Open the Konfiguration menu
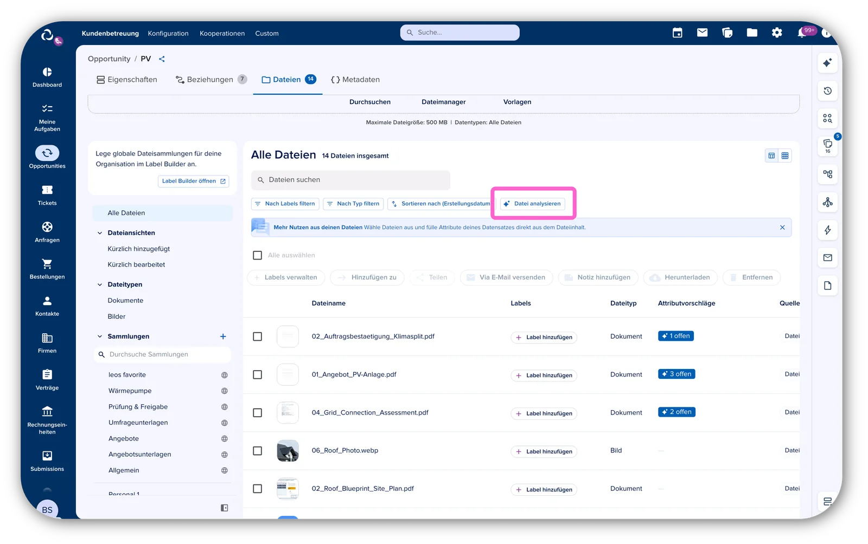Viewport: 868px width, 544px height. click(x=168, y=34)
